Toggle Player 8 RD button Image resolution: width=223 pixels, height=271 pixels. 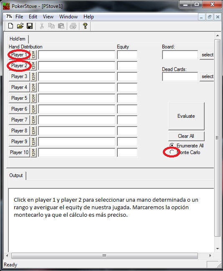33,131
